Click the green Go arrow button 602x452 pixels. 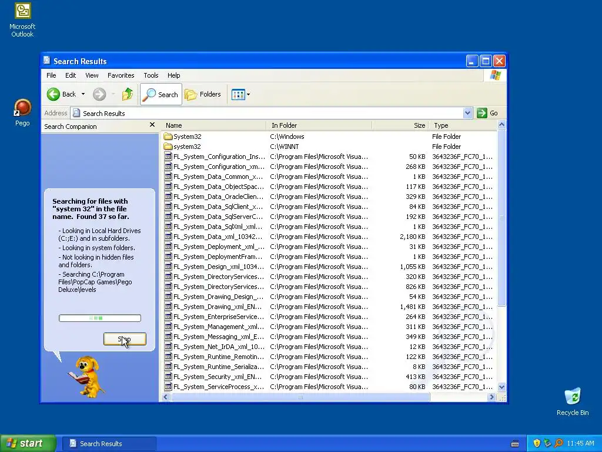(x=482, y=113)
